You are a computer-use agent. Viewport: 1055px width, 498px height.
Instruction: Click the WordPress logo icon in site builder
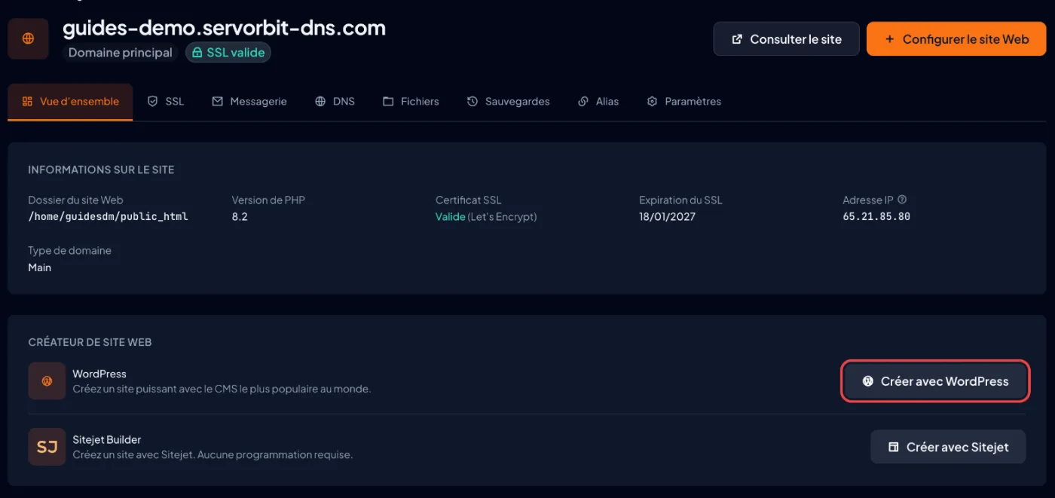tap(47, 381)
